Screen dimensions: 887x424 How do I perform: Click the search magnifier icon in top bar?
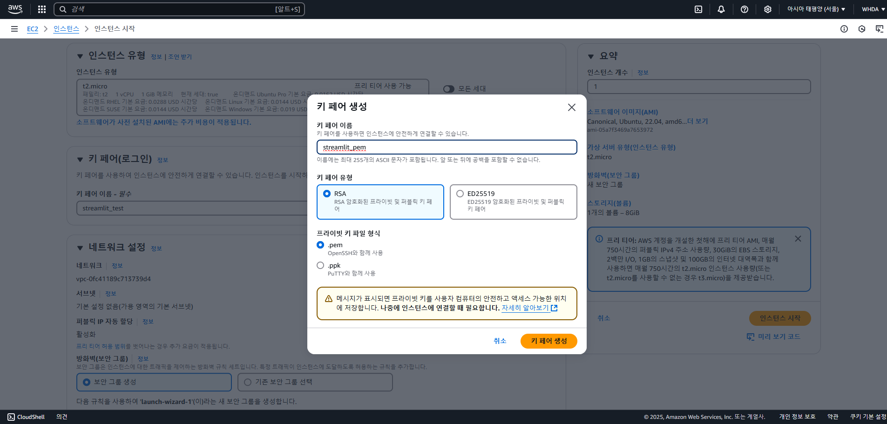click(x=63, y=9)
